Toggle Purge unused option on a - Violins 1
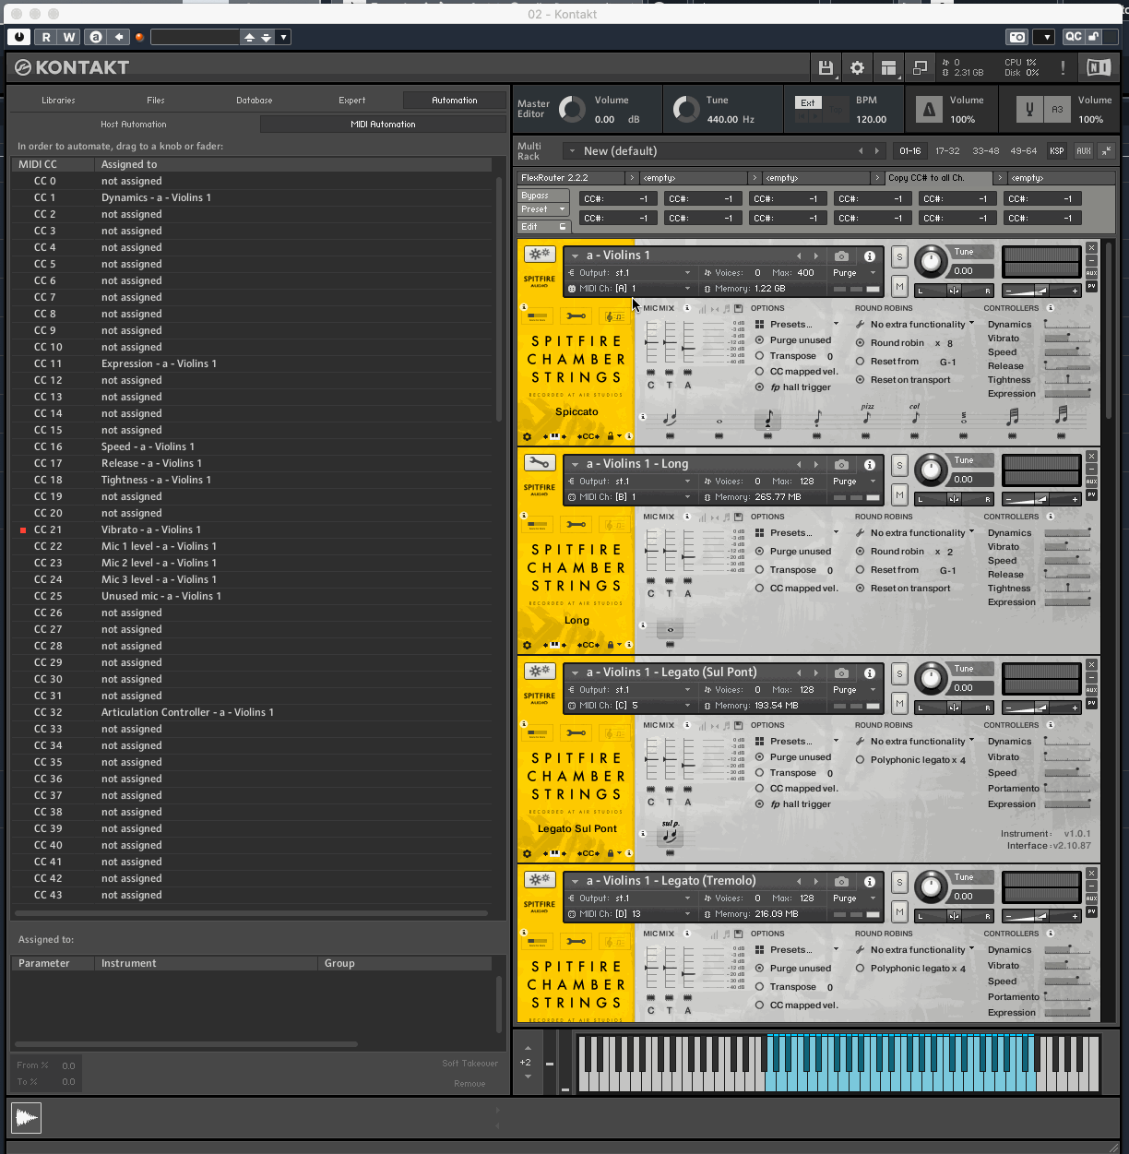1129x1154 pixels. 759,340
